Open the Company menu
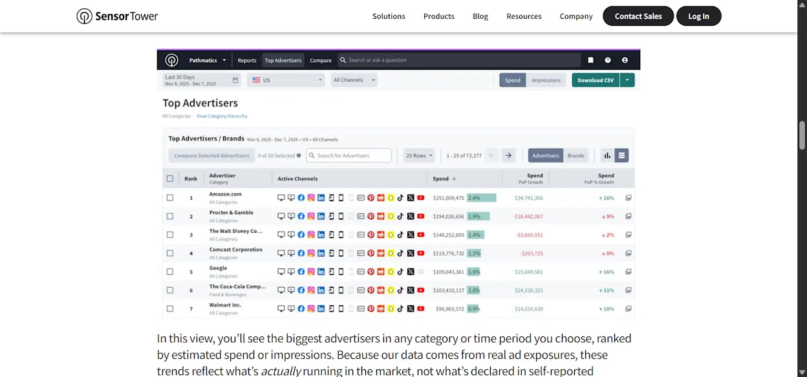 576,16
